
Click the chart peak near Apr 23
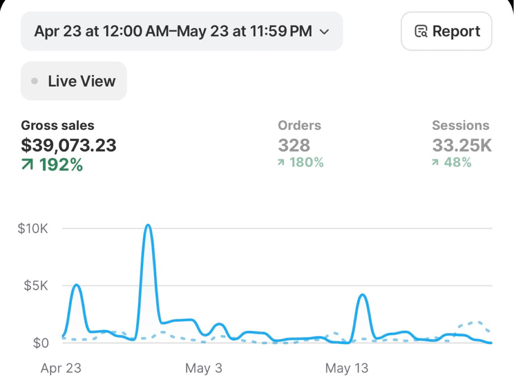76,285
